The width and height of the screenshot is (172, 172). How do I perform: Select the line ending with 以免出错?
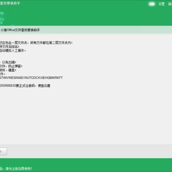8,62
